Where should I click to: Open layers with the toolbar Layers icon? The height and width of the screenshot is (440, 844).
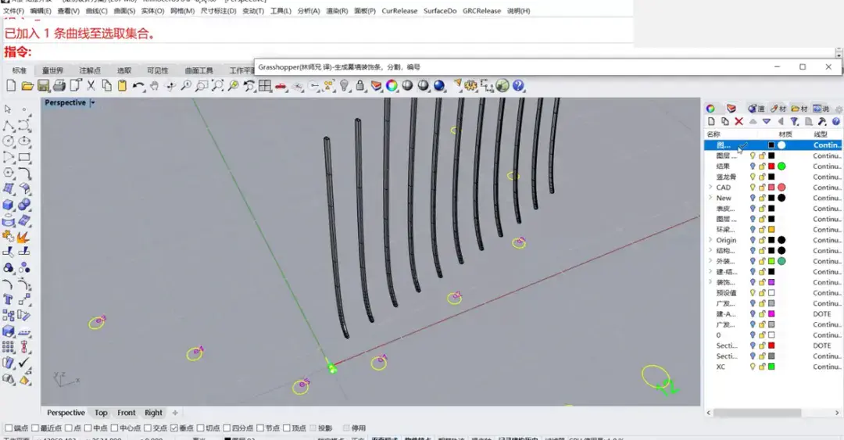376,86
